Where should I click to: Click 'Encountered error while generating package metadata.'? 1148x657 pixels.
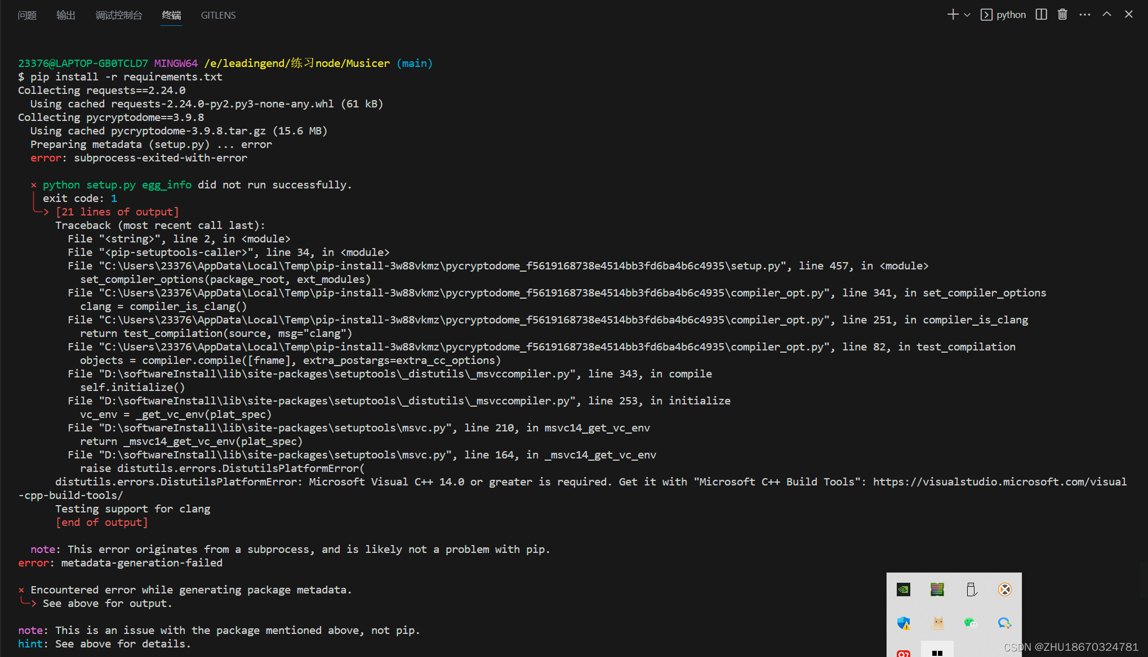[191, 590]
